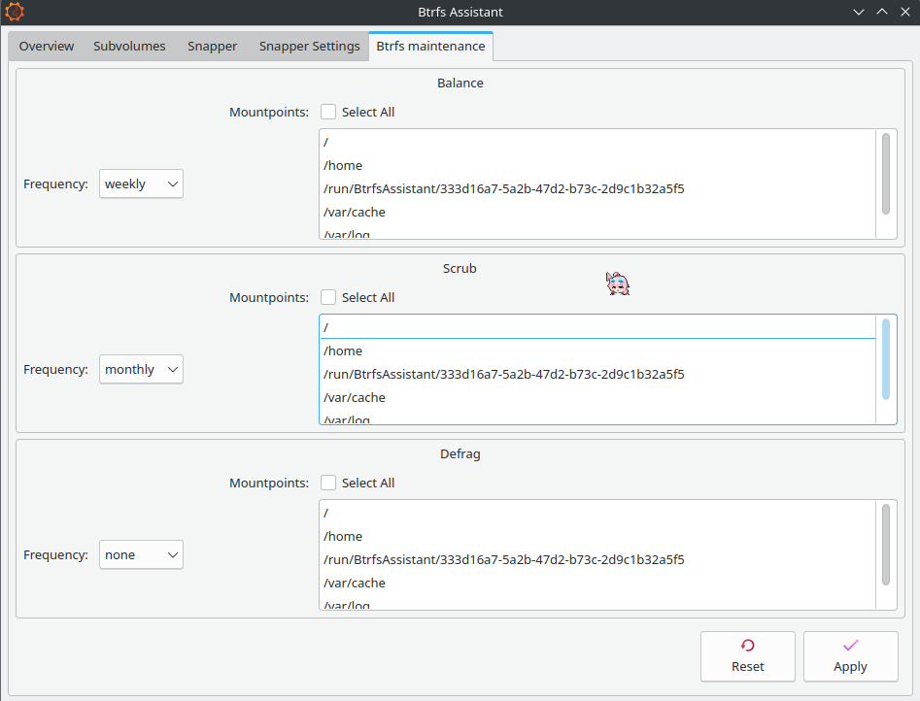Check Select All under Scrub mountpoints
The width and height of the screenshot is (920, 701).
pos(329,297)
